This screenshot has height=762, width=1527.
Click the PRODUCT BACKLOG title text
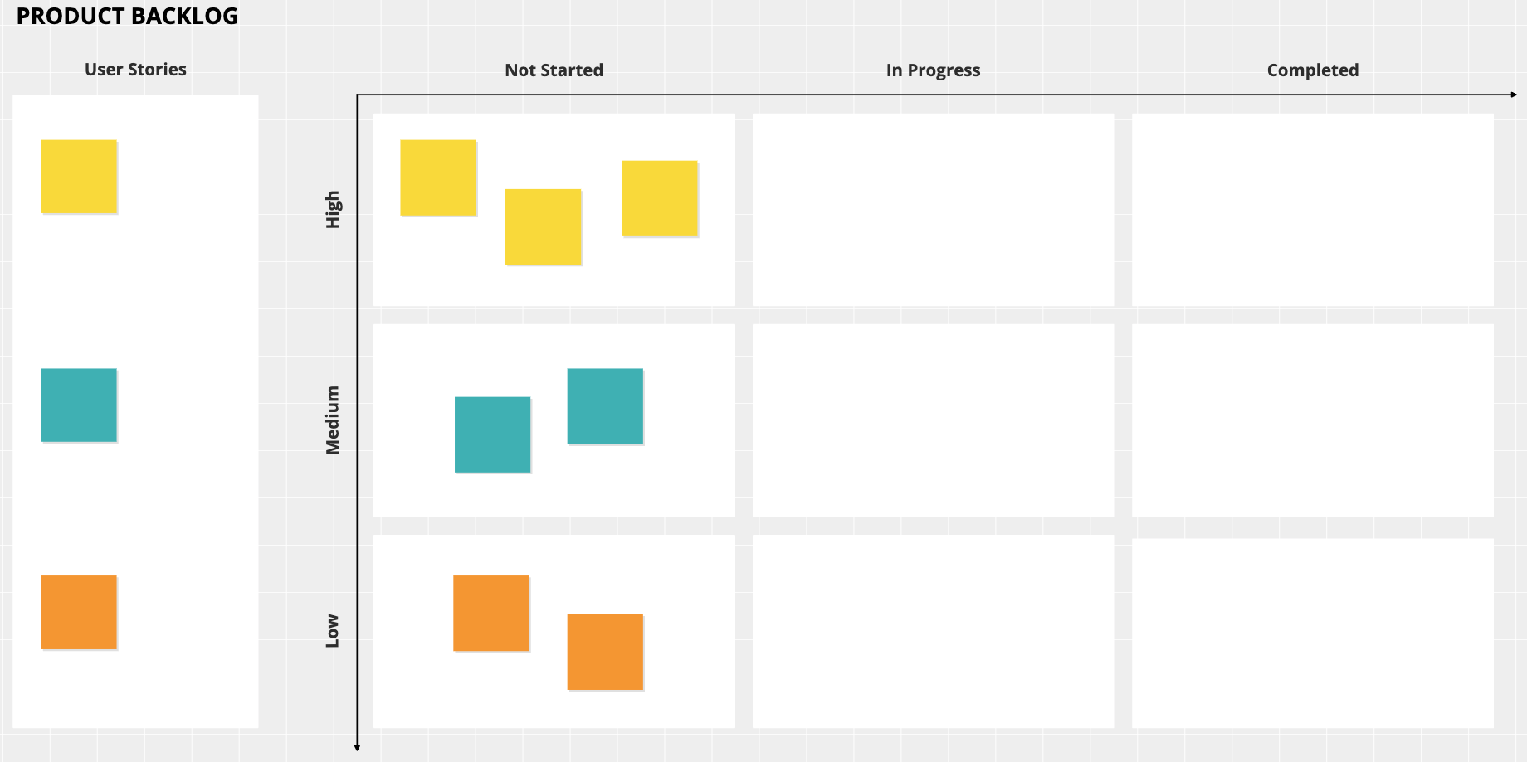[x=127, y=16]
